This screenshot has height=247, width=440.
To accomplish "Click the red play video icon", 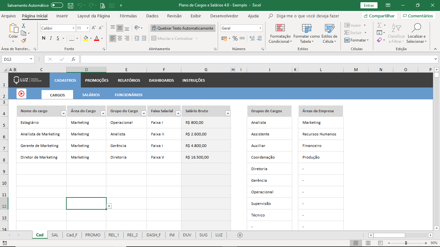I will tap(21, 94).
